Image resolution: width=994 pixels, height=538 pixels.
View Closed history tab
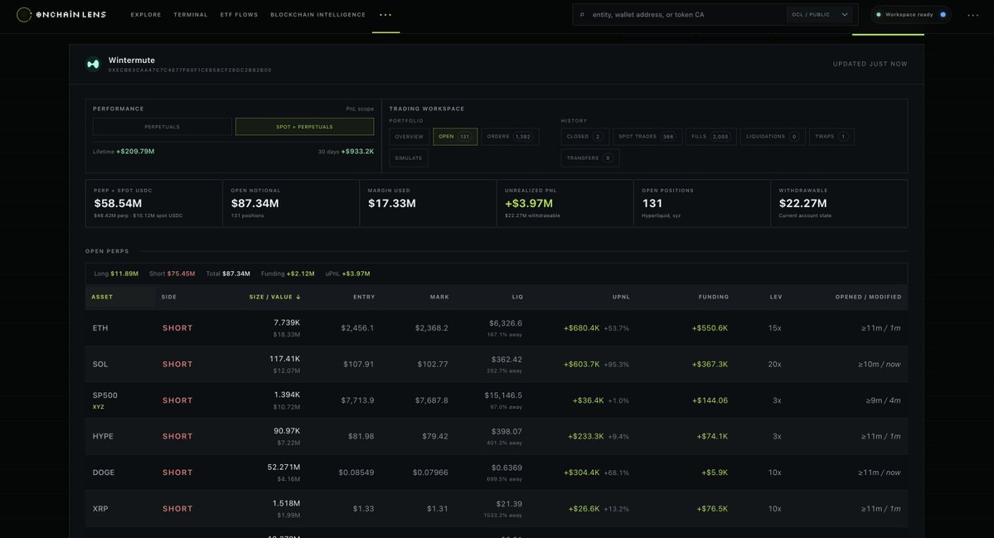[x=584, y=137]
